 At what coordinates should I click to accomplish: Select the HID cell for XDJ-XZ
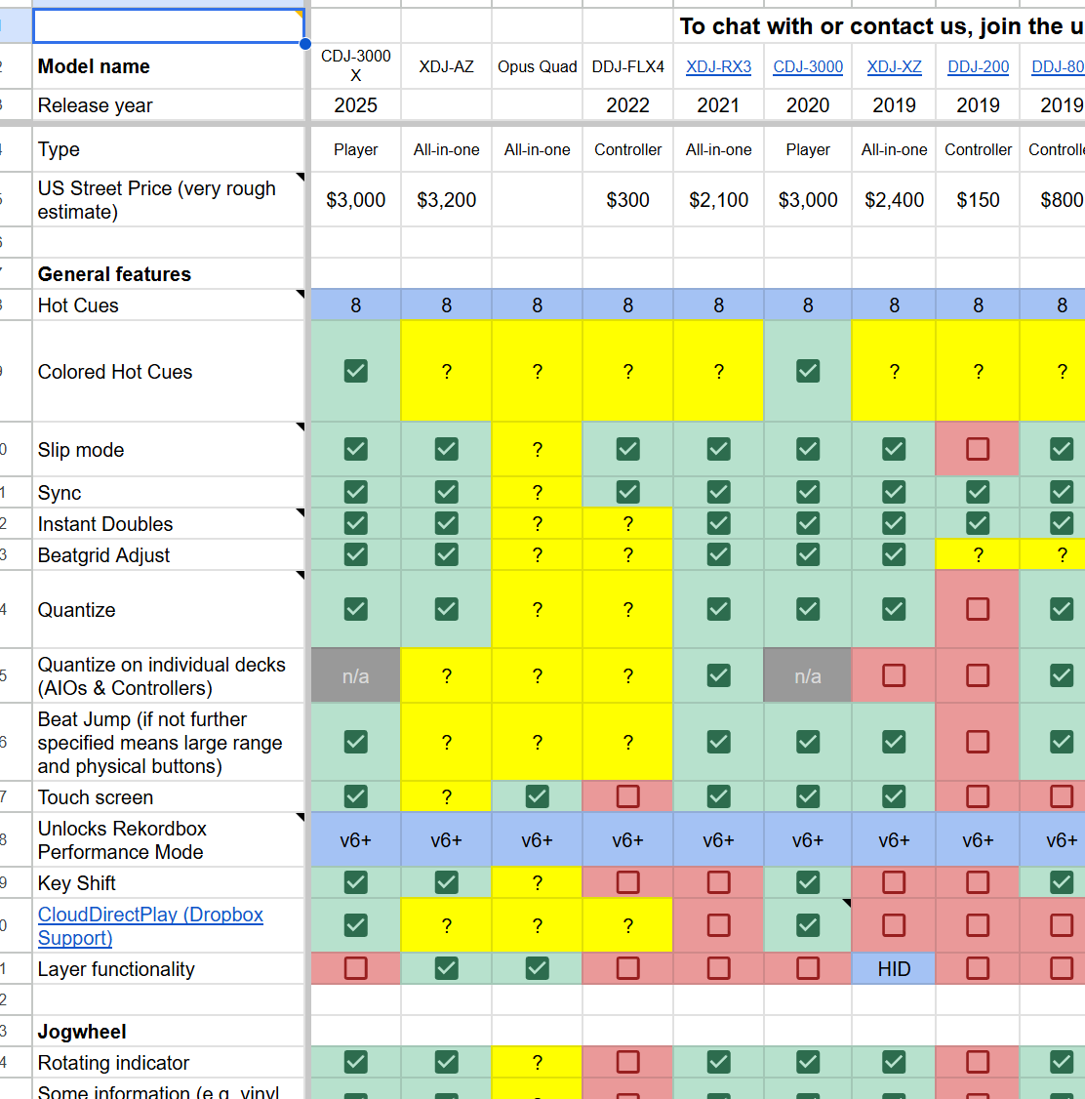(x=894, y=968)
